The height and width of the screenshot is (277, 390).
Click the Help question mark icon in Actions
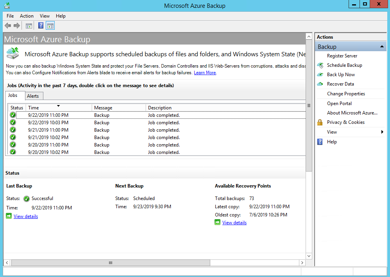click(320, 142)
